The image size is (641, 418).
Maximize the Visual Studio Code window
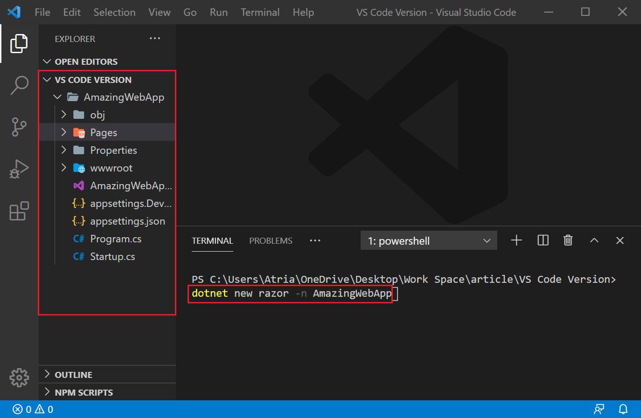click(585, 12)
